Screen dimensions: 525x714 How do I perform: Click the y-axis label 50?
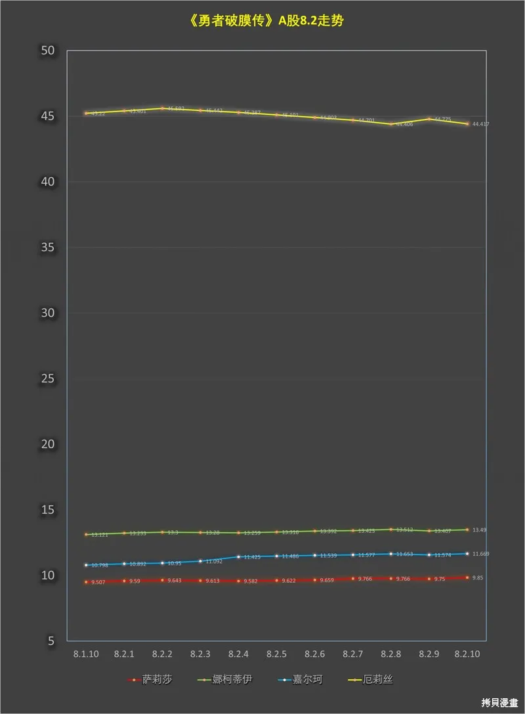(47, 51)
